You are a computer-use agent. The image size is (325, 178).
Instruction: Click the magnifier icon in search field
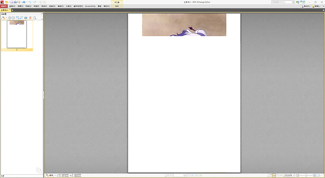[x=293, y=2]
